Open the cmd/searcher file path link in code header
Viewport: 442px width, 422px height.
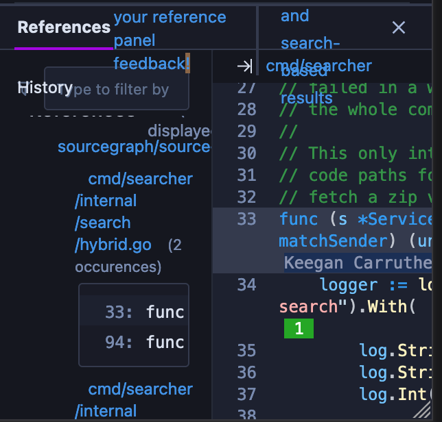pyautogui.click(x=319, y=66)
